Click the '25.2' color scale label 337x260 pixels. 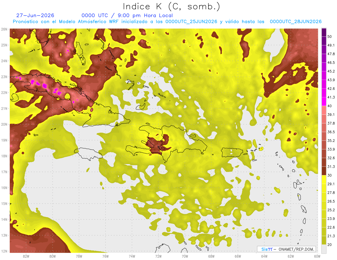click(x=331, y=210)
